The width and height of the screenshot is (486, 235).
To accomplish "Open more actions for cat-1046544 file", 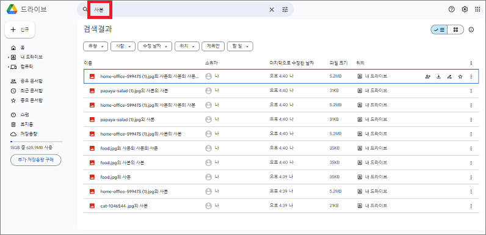I will pyautogui.click(x=471, y=206).
